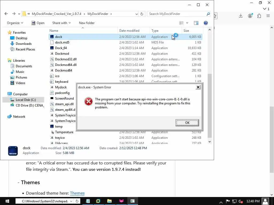Go back in Explorer navigation
This screenshot has height=205, width=274.
pos(6,14)
